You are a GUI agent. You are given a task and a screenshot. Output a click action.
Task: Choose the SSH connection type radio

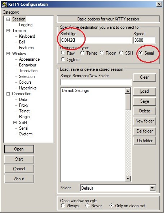point(126,53)
